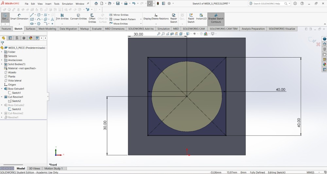The width and height of the screenshot is (327, 174).
Task: Expand the Cut-Revolve2 feature
Action: click(2, 113)
